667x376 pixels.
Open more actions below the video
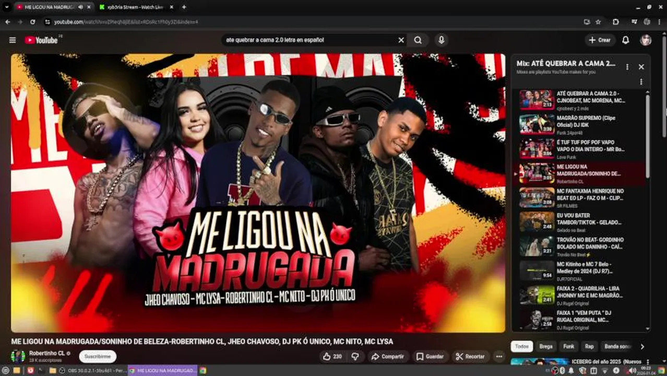pos(499,357)
